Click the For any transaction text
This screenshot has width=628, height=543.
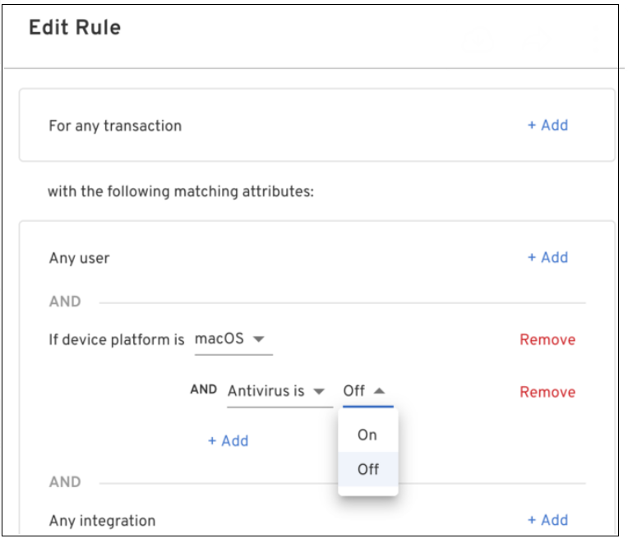point(115,127)
